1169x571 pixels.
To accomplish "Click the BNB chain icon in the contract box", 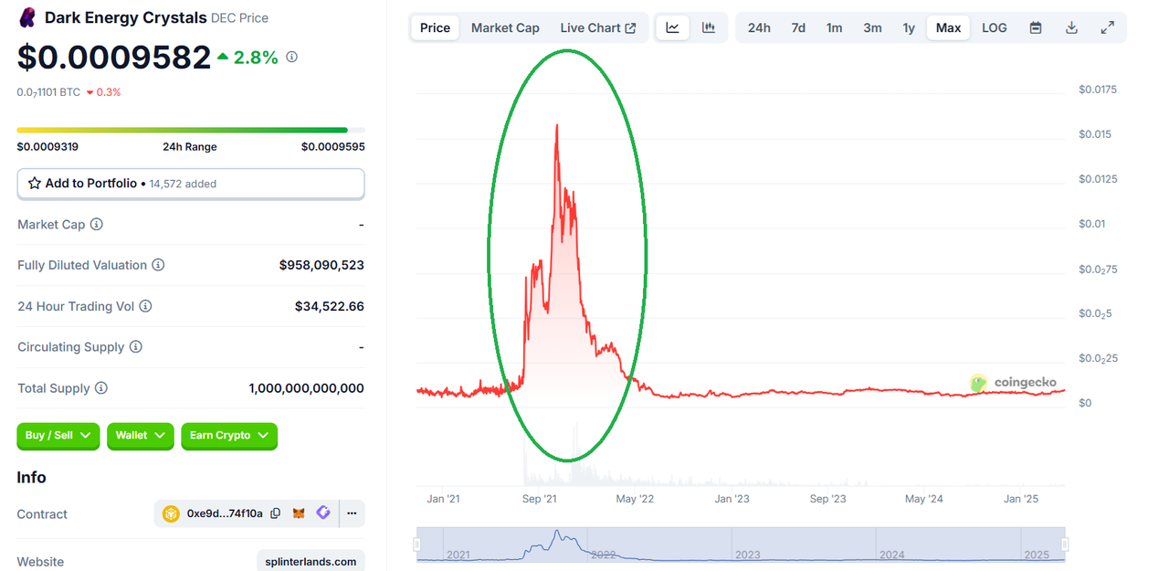I will pos(171,513).
